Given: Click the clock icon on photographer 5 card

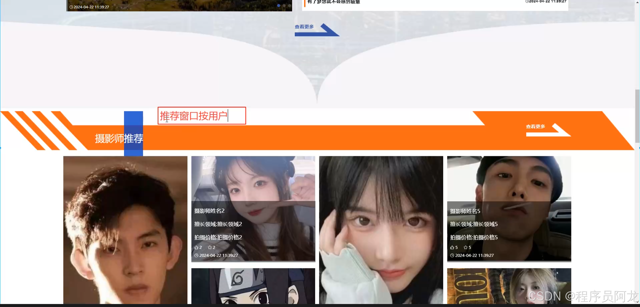Looking at the screenshot, I should (452, 255).
